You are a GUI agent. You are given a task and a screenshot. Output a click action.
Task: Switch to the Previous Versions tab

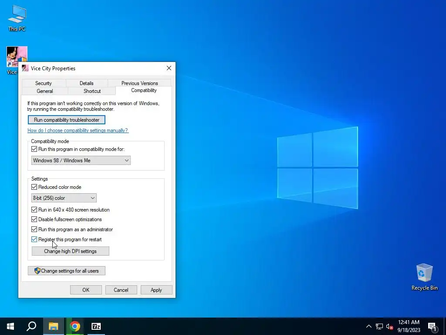click(x=140, y=83)
